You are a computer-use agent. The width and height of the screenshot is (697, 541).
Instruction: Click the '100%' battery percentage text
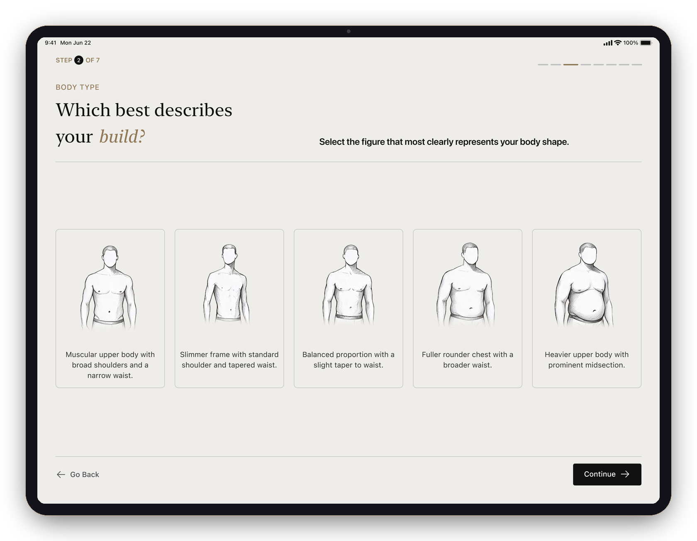631,43
